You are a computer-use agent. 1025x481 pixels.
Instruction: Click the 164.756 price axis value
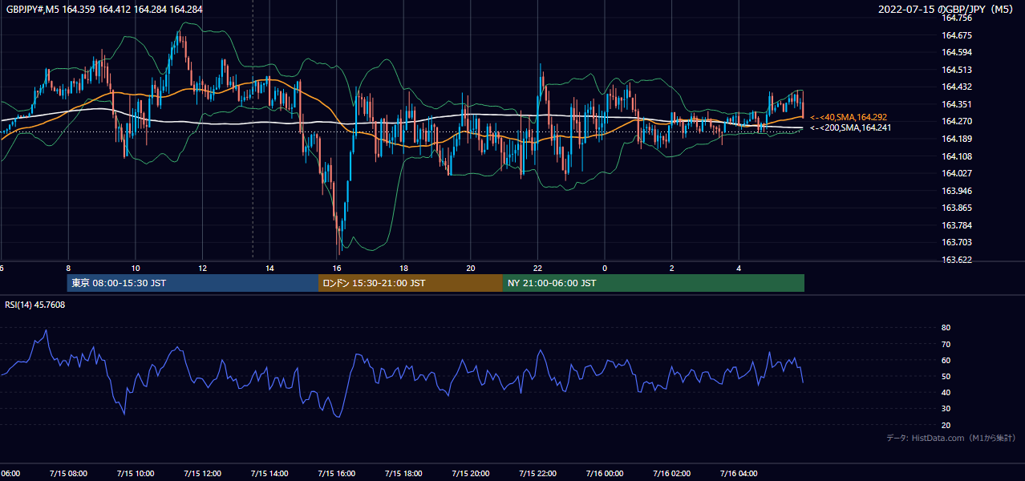pyautogui.click(x=957, y=18)
